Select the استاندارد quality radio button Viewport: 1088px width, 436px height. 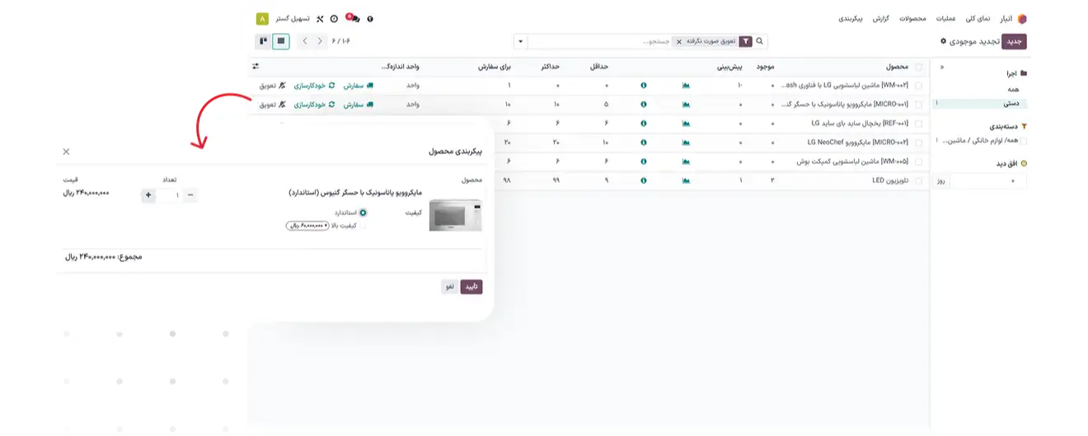click(x=363, y=213)
